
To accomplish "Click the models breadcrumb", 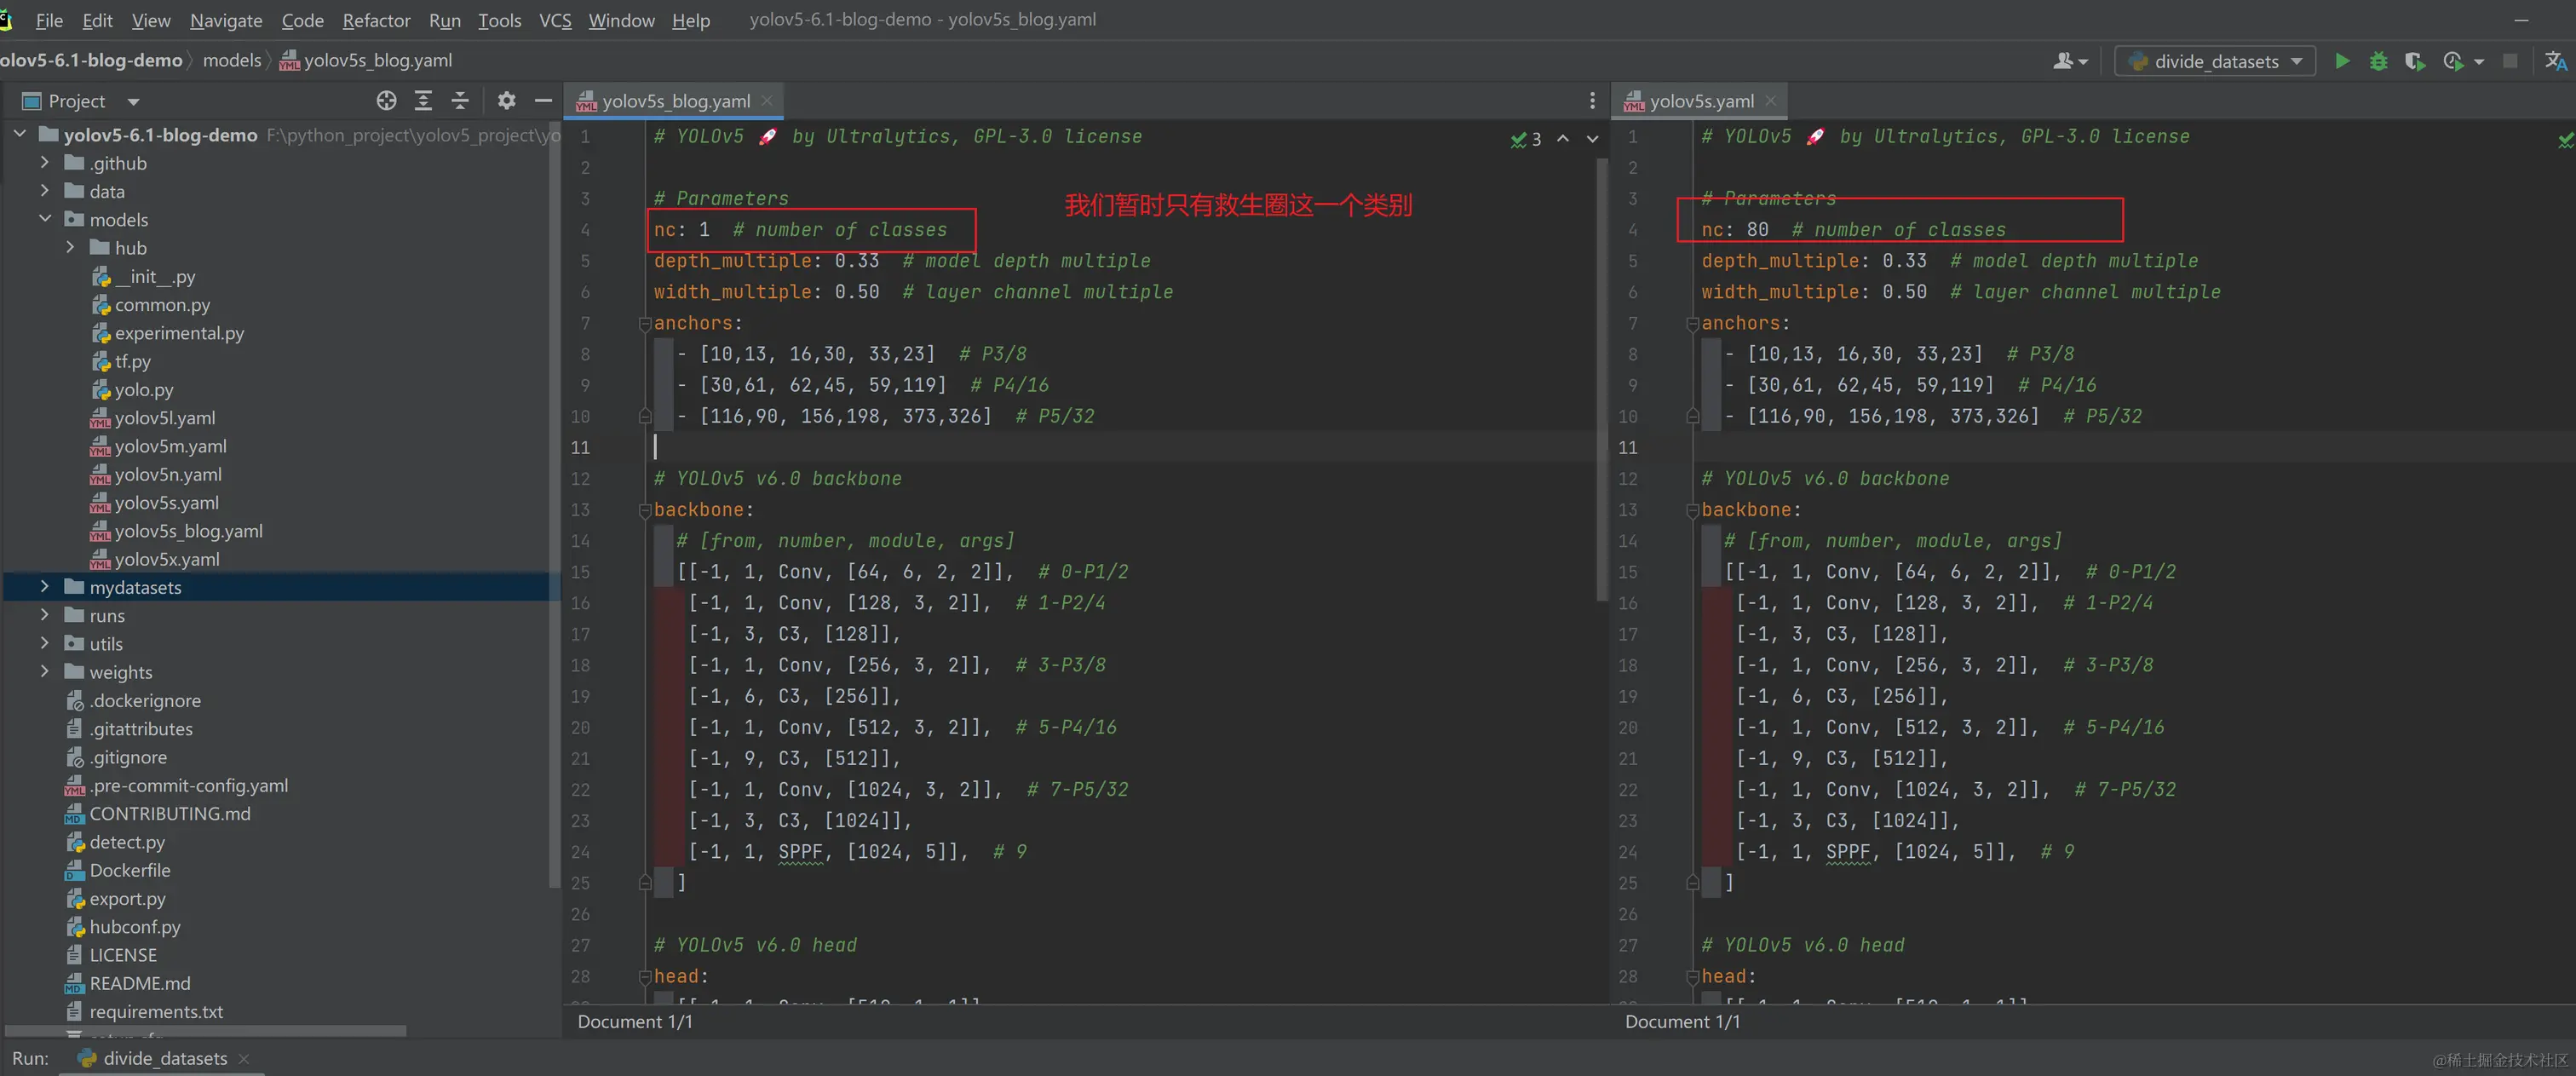I will click(231, 60).
